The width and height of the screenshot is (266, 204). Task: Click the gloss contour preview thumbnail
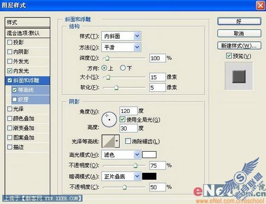[x=109, y=141]
